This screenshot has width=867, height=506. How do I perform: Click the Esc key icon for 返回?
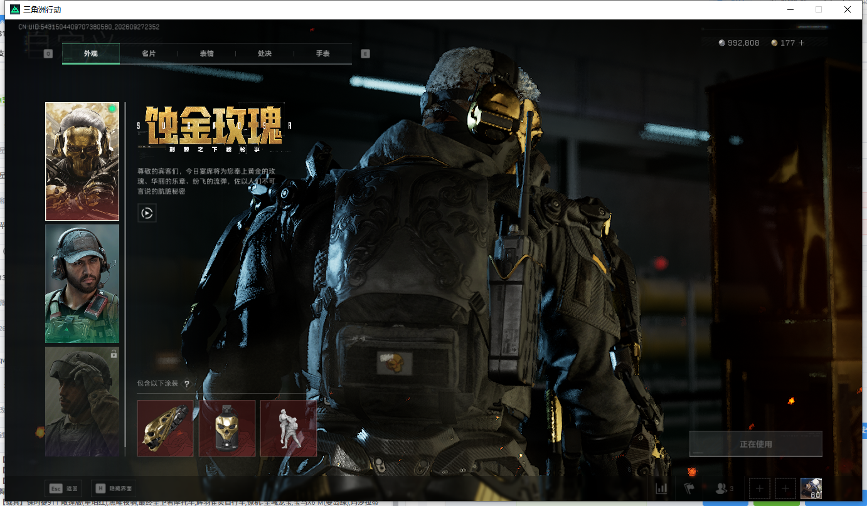pos(55,488)
